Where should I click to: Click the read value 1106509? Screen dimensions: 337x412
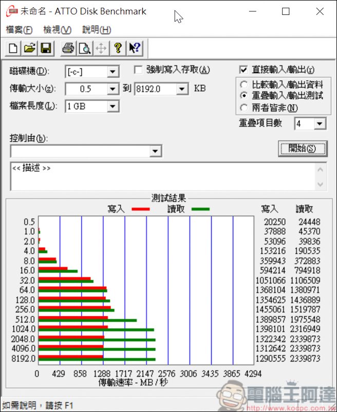[x=305, y=280]
